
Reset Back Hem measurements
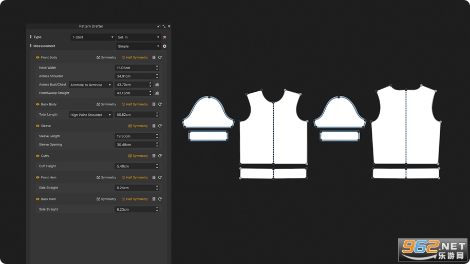click(x=160, y=199)
